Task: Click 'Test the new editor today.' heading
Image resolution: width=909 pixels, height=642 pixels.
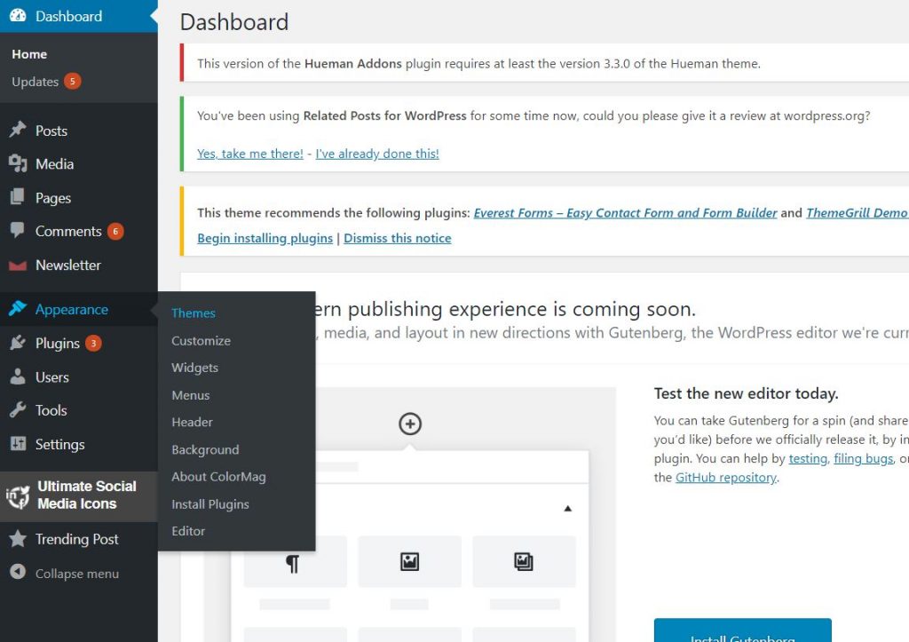Action: (x=746, y=393)
